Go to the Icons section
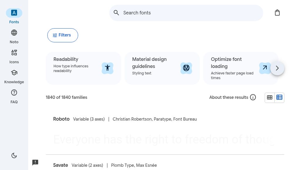Screen dimensions: 302x170 (x=14, y=56)
